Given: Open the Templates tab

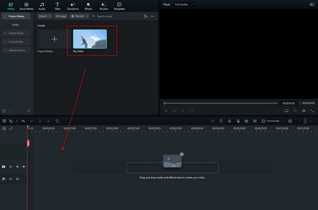Looking at the screenshot, I should [x=119, y=6].
